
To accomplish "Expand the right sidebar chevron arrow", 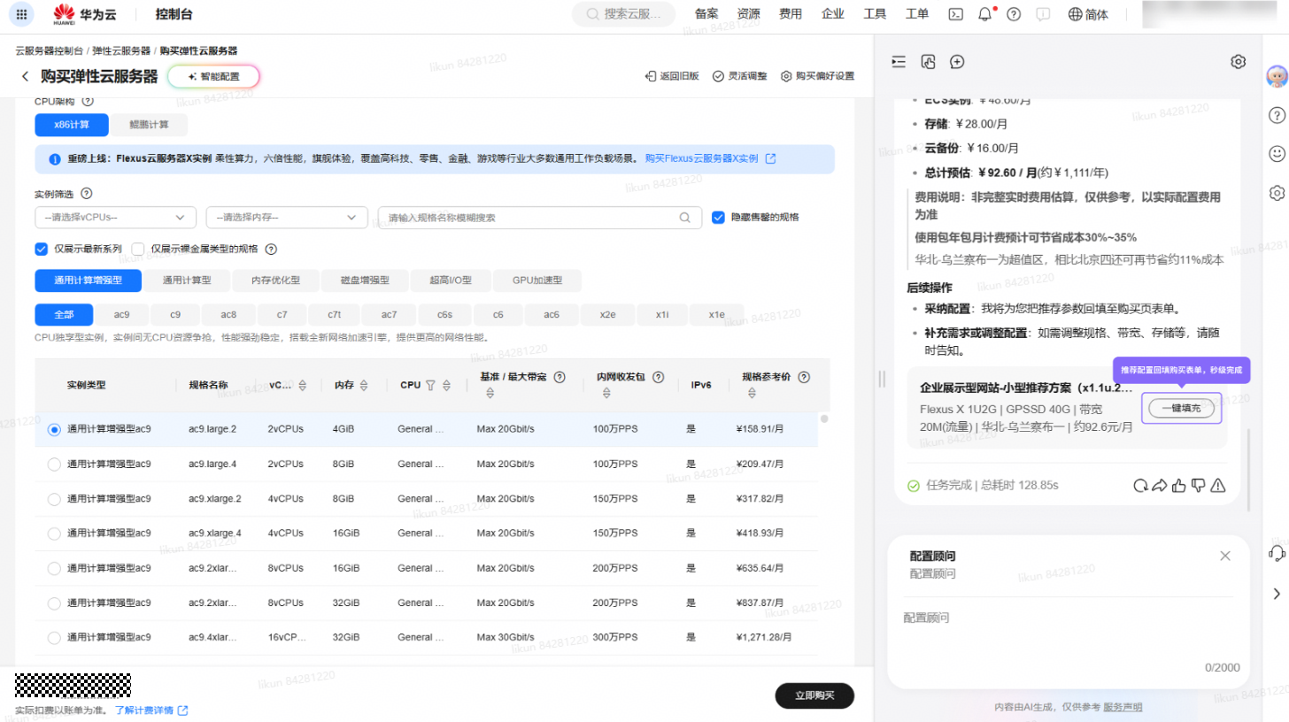I will pos(1277,594).
